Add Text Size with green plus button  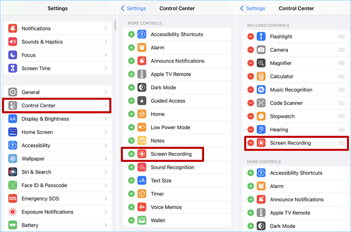(131, 180)
